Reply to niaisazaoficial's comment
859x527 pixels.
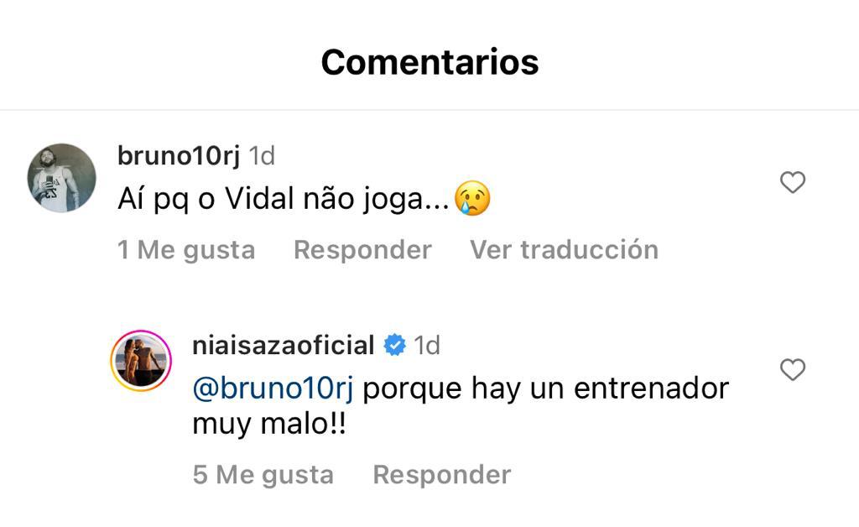(441, 474)
